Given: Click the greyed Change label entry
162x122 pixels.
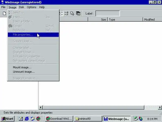Looking at the screenshot, I should (x=33, y=48).
